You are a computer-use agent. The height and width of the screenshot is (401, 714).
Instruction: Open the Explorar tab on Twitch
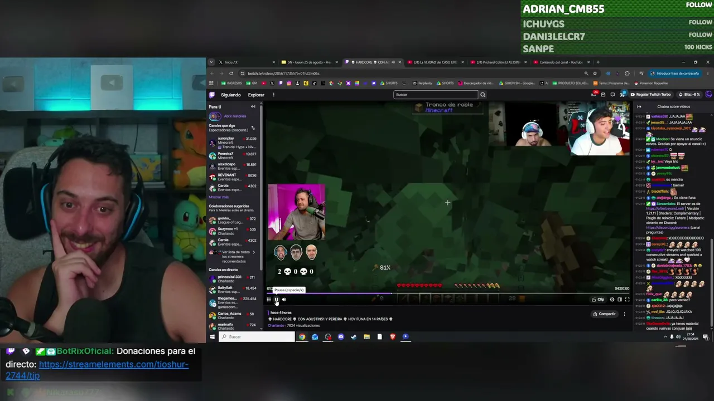256,95
